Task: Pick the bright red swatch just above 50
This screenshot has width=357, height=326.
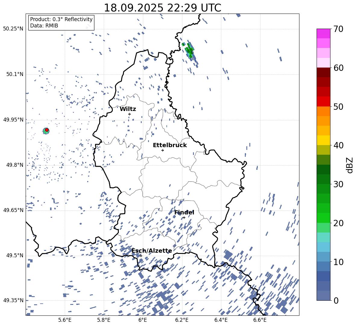Action: pos(324,102)
